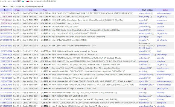Image resolution: width=175 pixels, height=107 pixels.
Task: Click the 'me' page icon after vxvm
Action: (27, 1)
